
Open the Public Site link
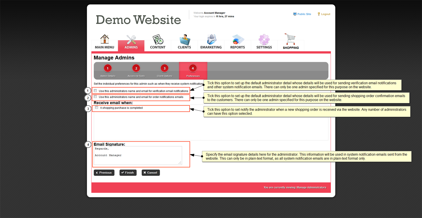pos(302,14)
